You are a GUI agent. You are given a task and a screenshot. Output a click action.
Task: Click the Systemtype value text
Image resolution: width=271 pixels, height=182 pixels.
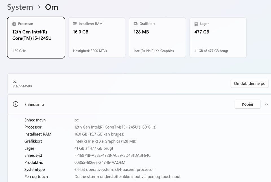[114, 170]
